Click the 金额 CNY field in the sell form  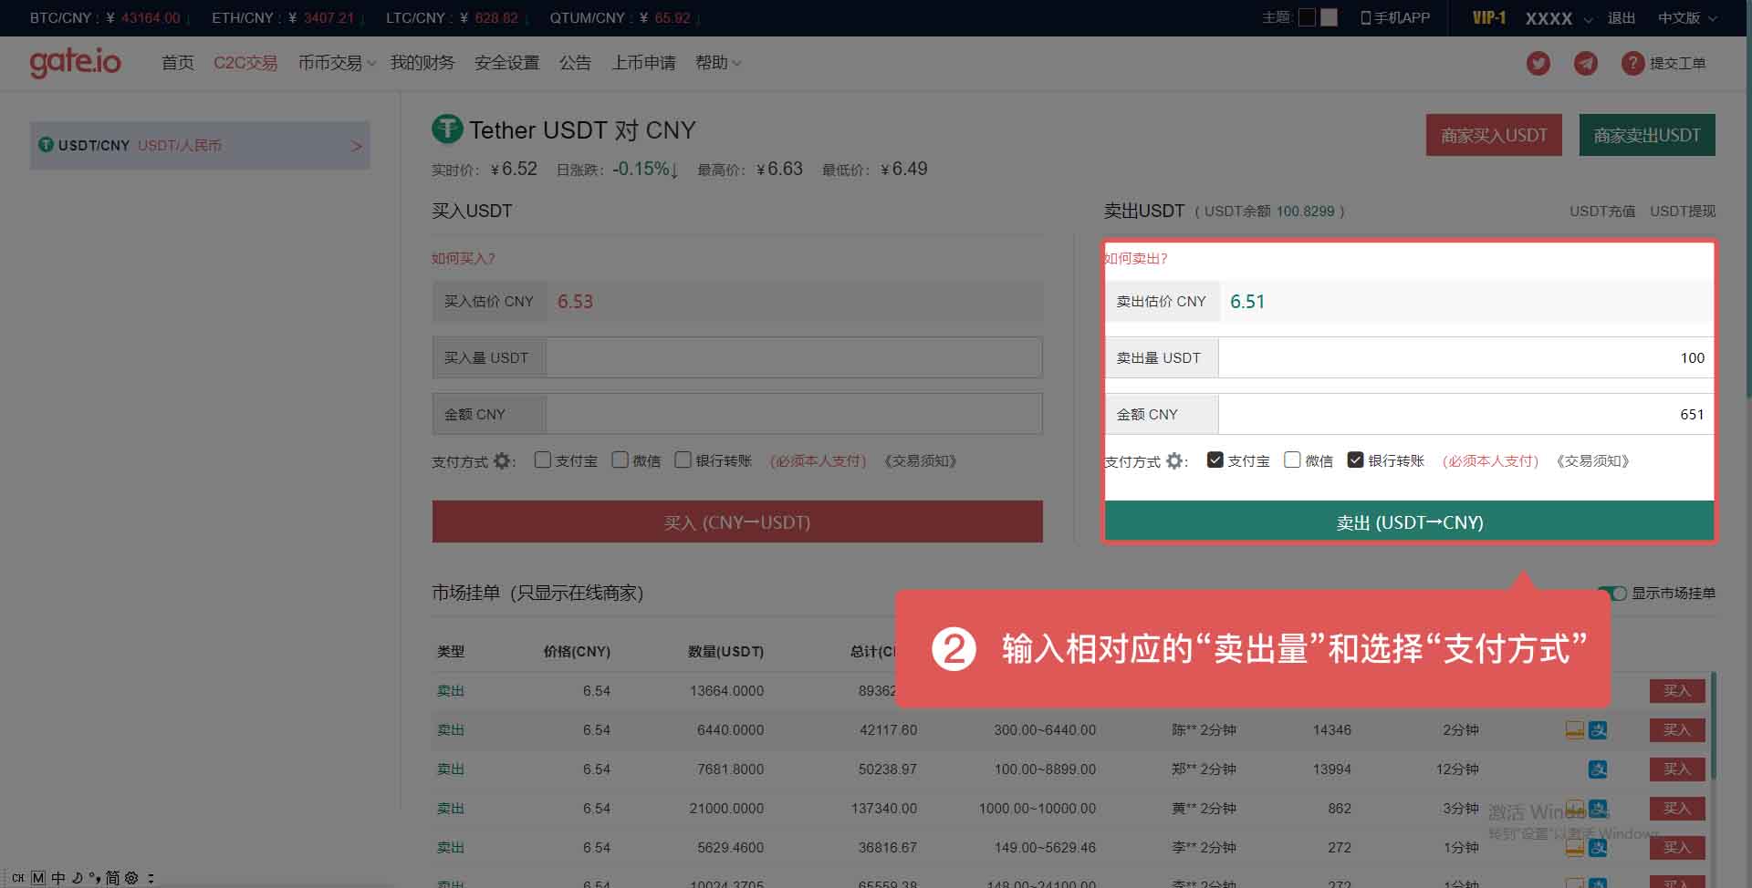pos(1465,414)
